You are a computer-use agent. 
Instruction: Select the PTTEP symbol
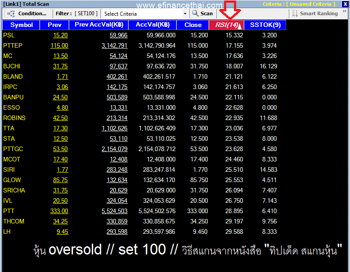click(13, 45)
